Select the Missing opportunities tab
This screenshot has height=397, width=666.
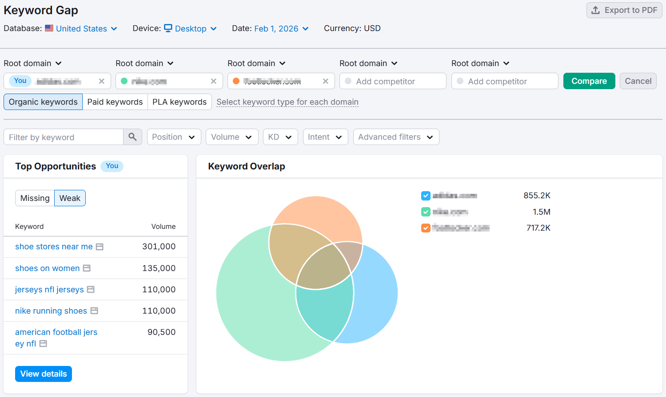point(35,198)
